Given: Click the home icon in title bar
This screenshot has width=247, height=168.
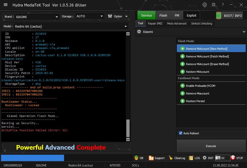Looking at the screenshot, I should [214, 5].
